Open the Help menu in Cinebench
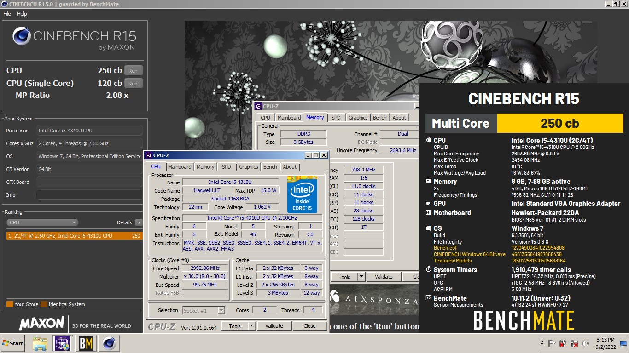The image size is (629, 353). [x=22, y=14]
